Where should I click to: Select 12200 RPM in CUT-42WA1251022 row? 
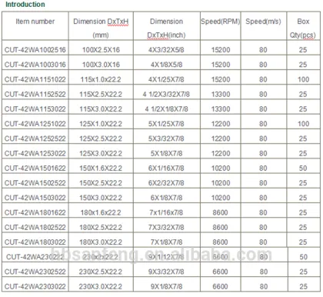pyautogui.click(x=221, y=124)
